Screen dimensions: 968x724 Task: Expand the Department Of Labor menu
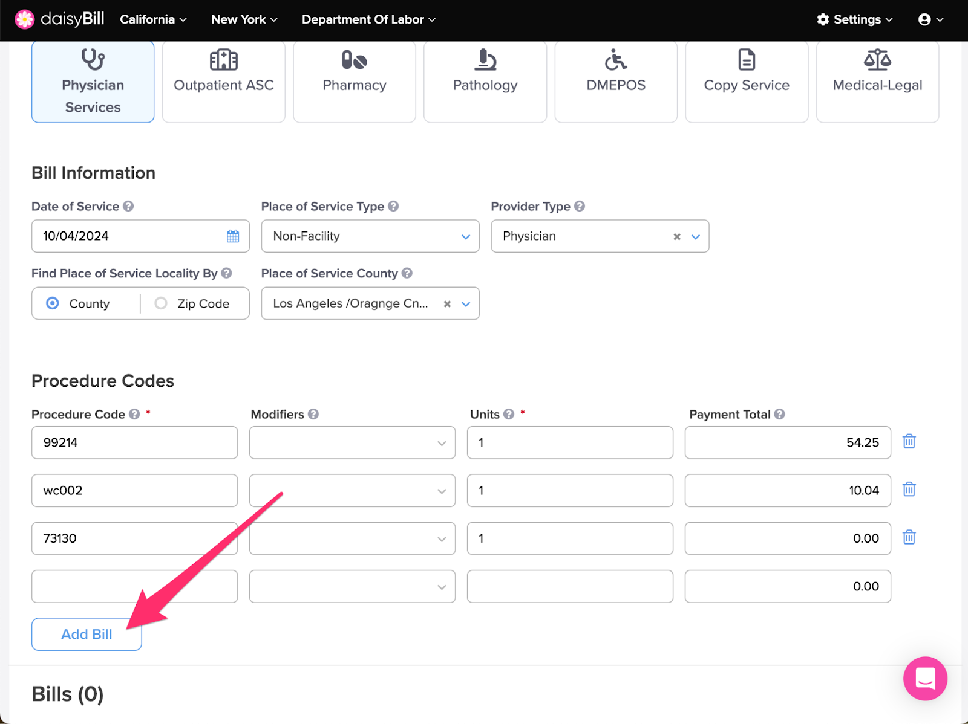click(368, 19)
